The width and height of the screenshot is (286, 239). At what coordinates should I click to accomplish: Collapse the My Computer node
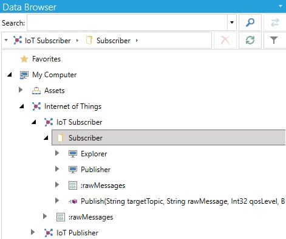(10, 75)
